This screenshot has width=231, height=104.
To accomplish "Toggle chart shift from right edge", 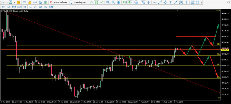I will [130, 2].
